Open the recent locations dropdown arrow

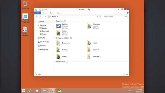(43, 17)
